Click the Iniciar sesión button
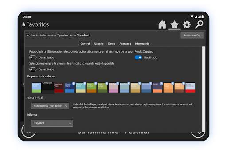The image size is (227, 166). point(192,36)
